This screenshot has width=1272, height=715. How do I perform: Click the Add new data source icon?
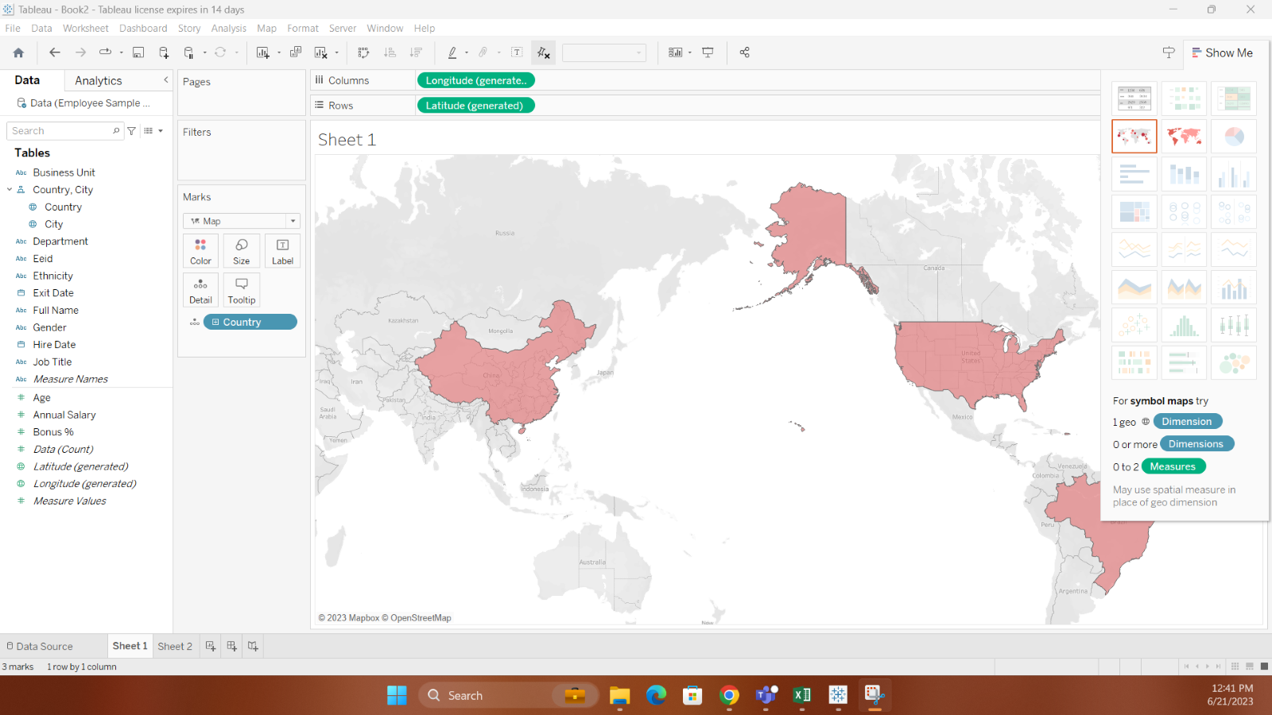[x=164, y=52]
